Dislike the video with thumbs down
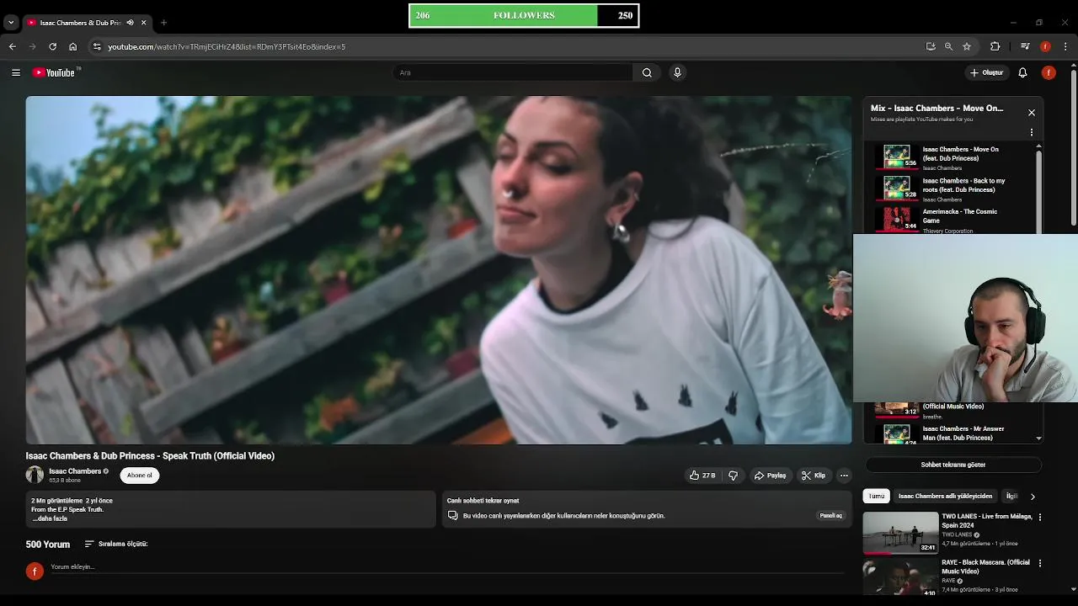The width and height of the screenshot is (1078, 606). (x=733, y=476)
